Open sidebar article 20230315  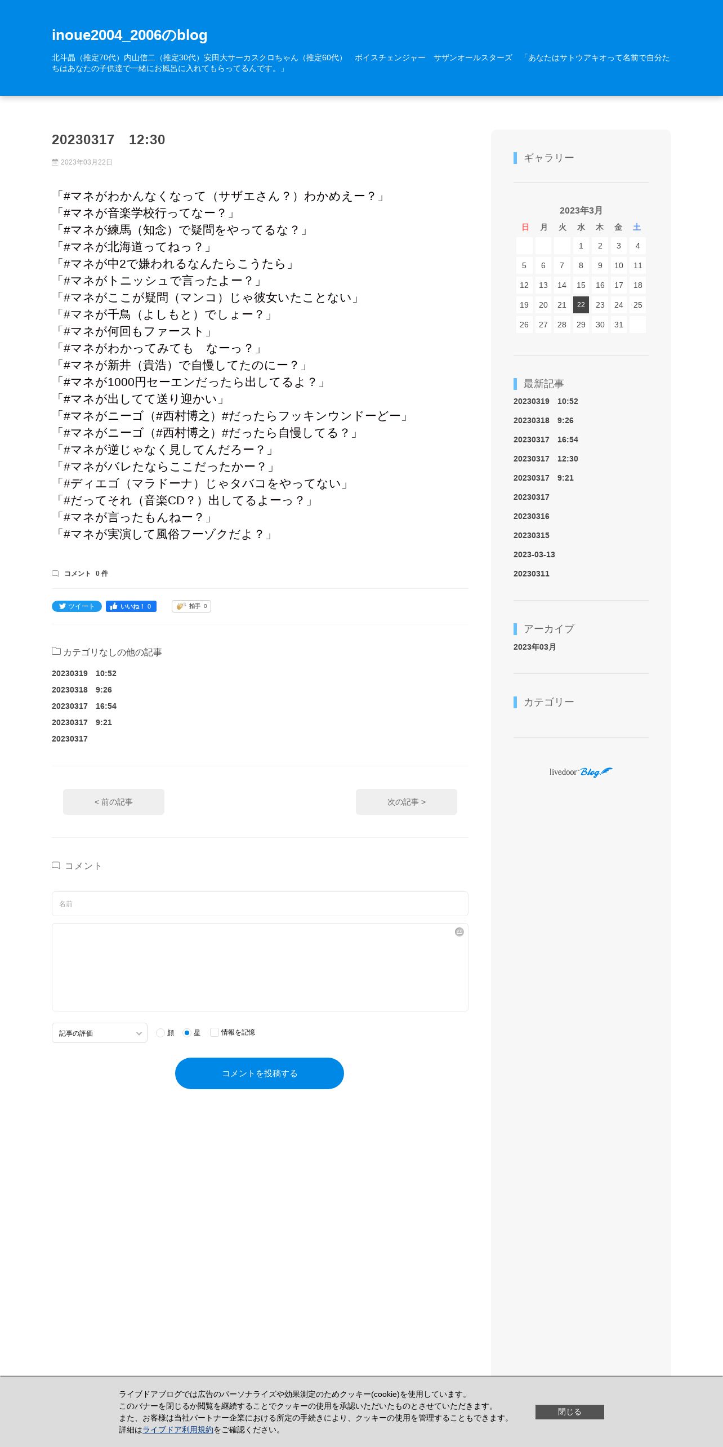tap(532, 535)
